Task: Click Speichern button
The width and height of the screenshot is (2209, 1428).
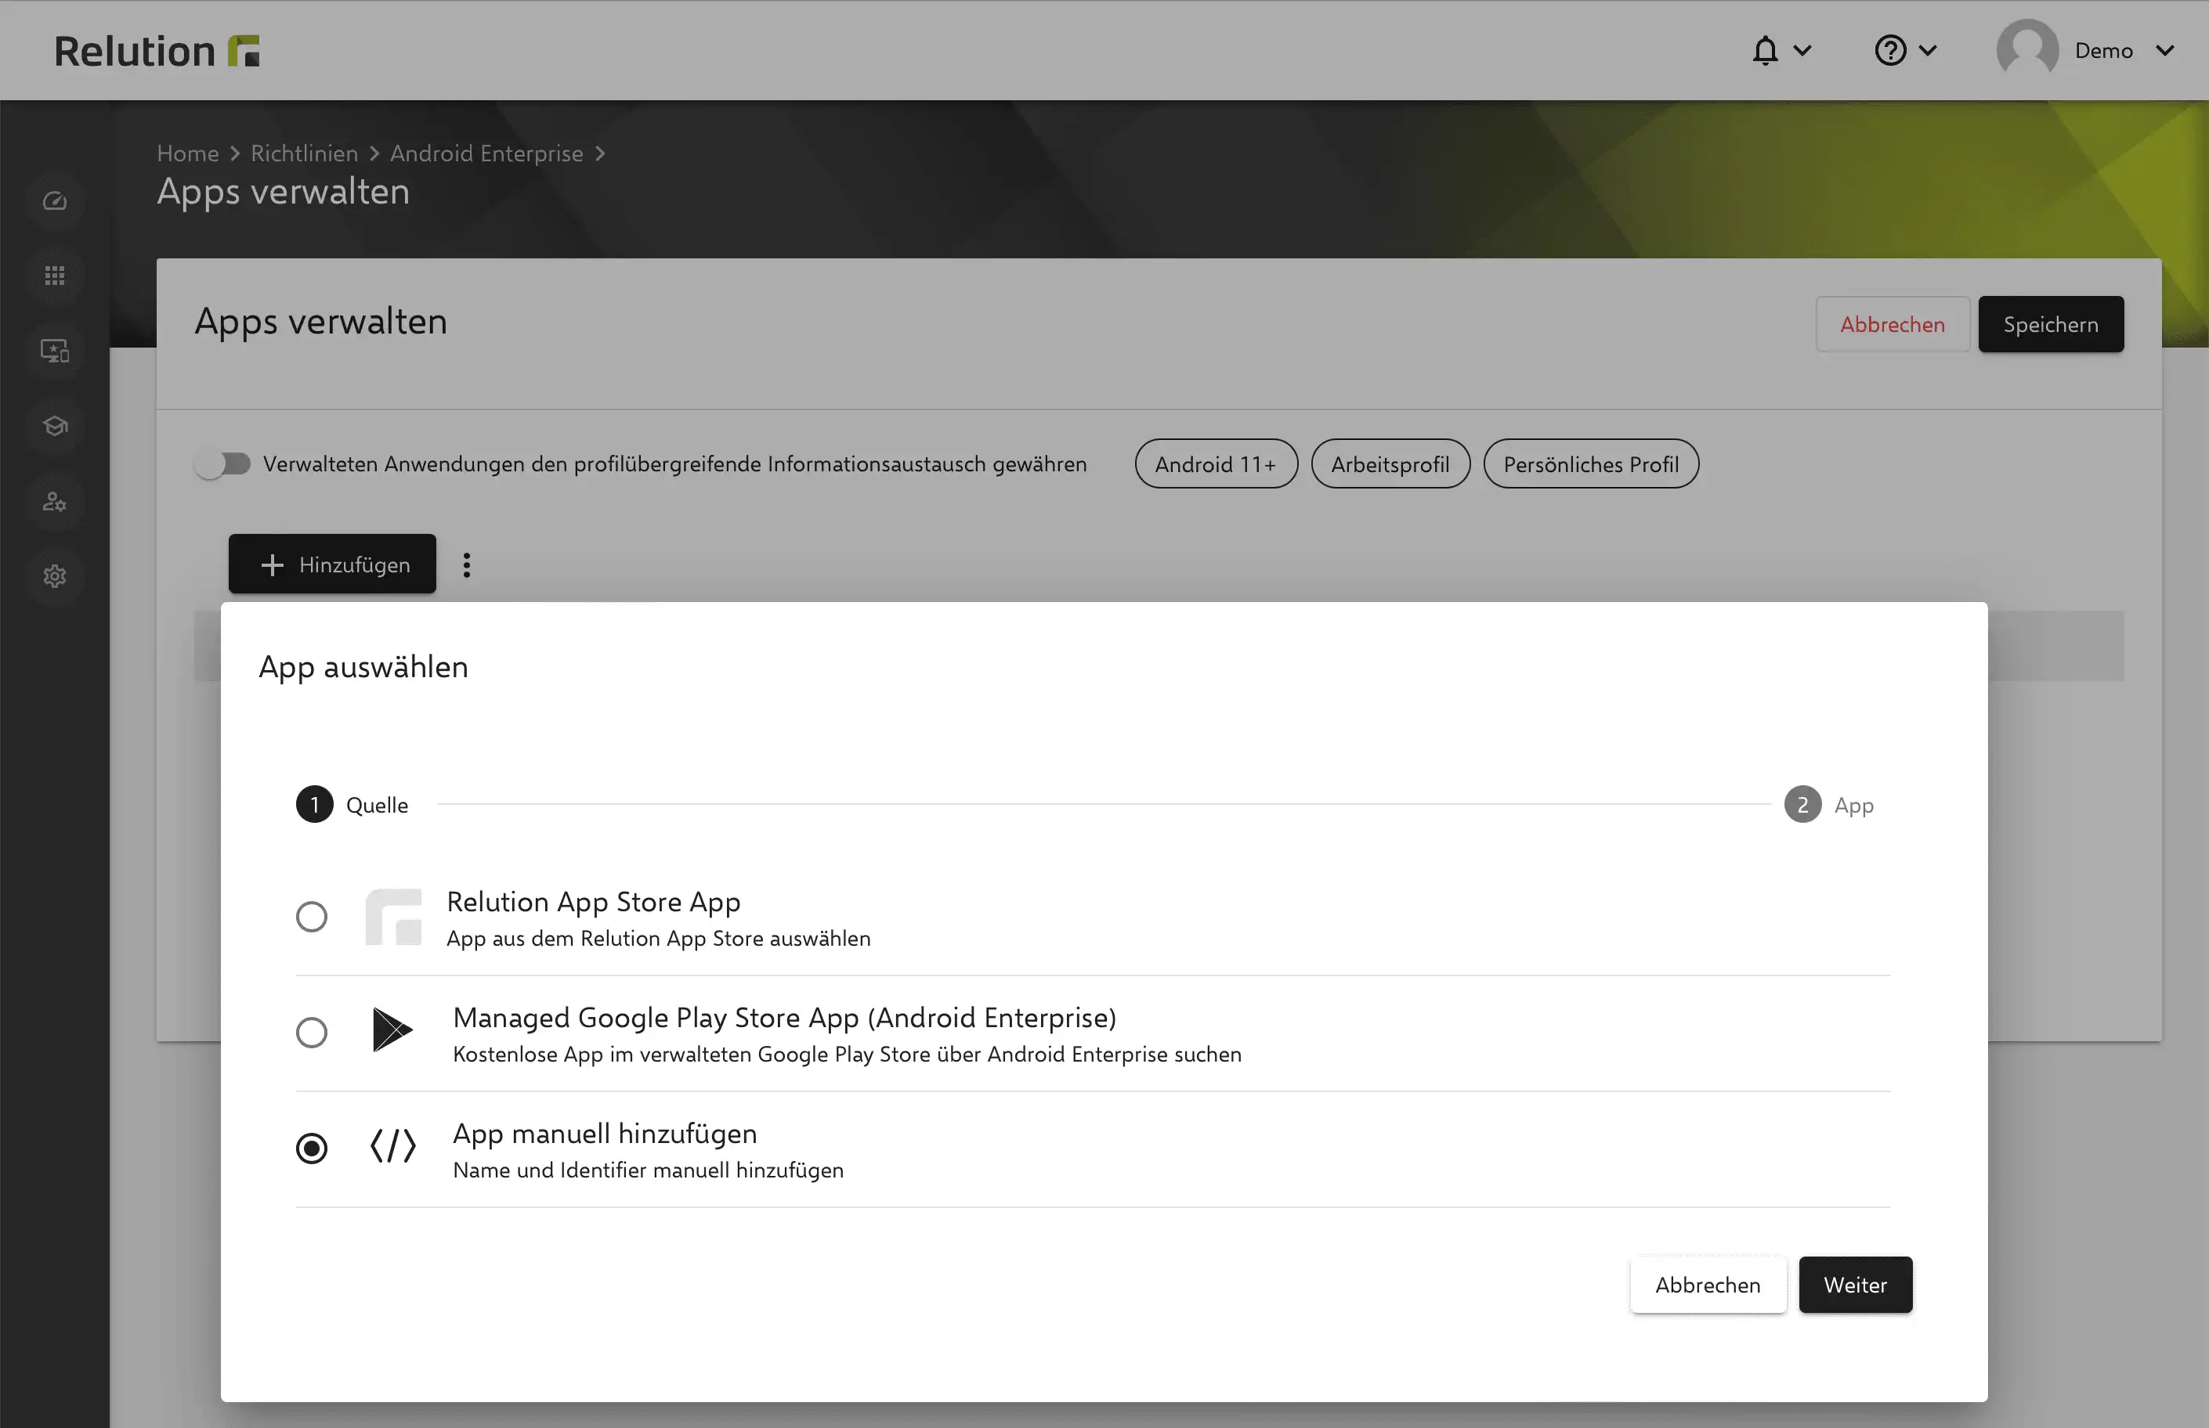Action: click(x=2050, y=323)
